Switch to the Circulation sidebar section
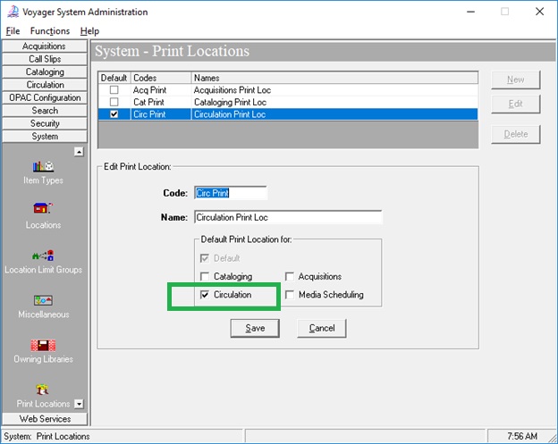558x444 pixels. (x=45, y=85)
